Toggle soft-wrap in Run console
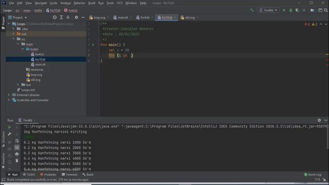This screenshot has width=329, height=185. (17, 141)
